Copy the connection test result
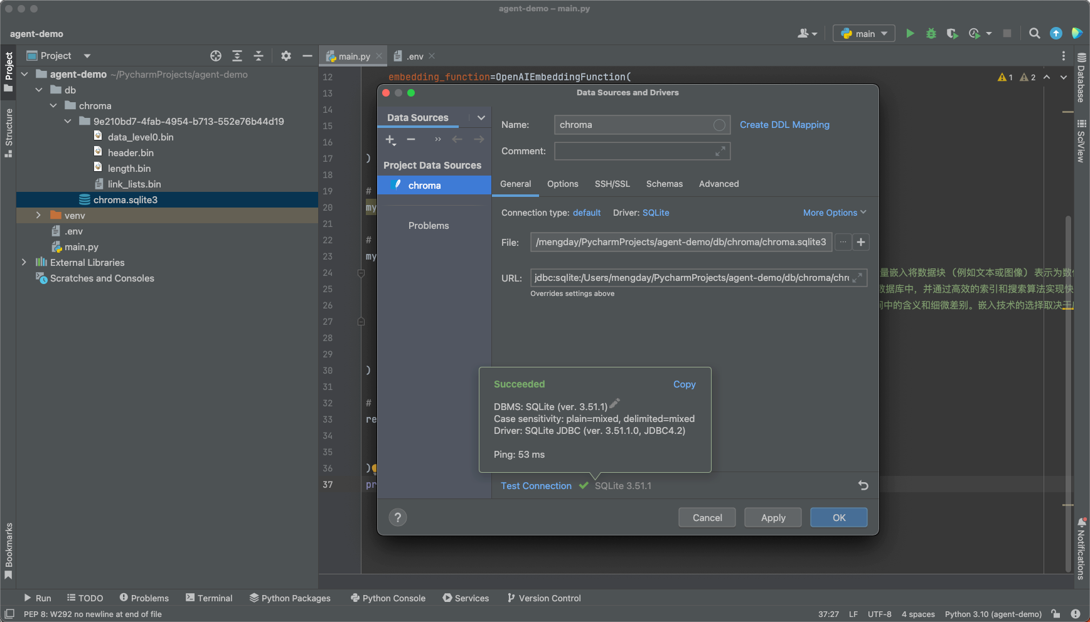 (684, 384)
